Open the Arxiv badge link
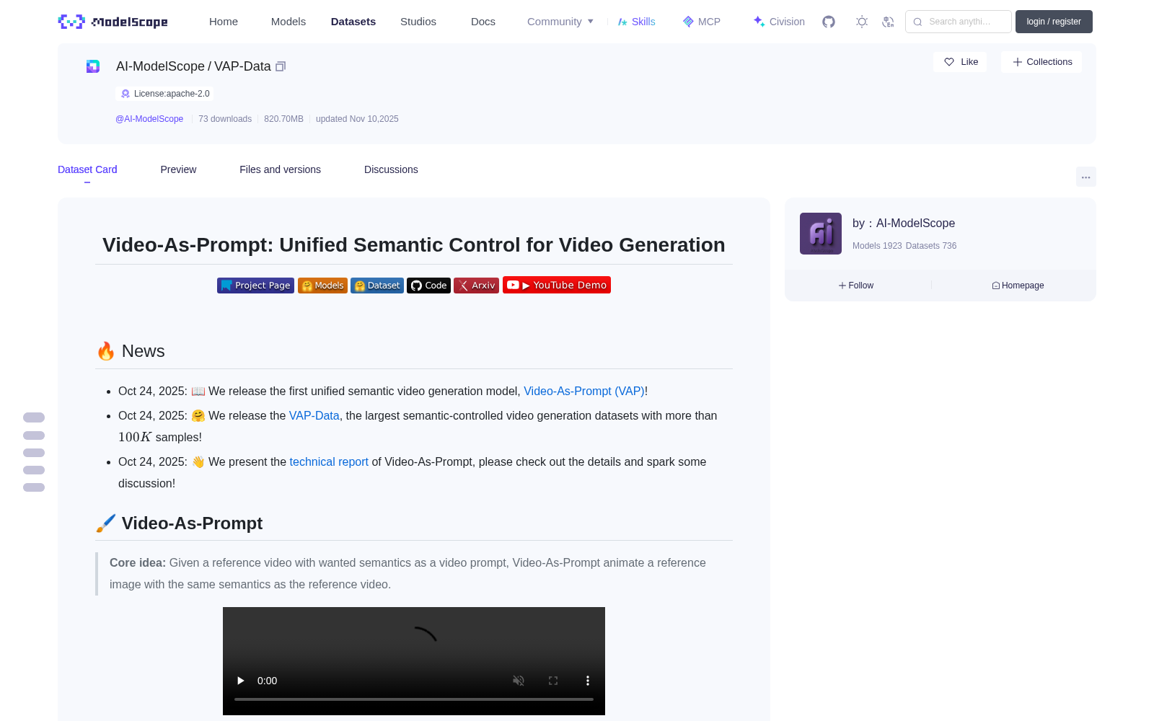 pyautogui.click(x=476, y=286)
